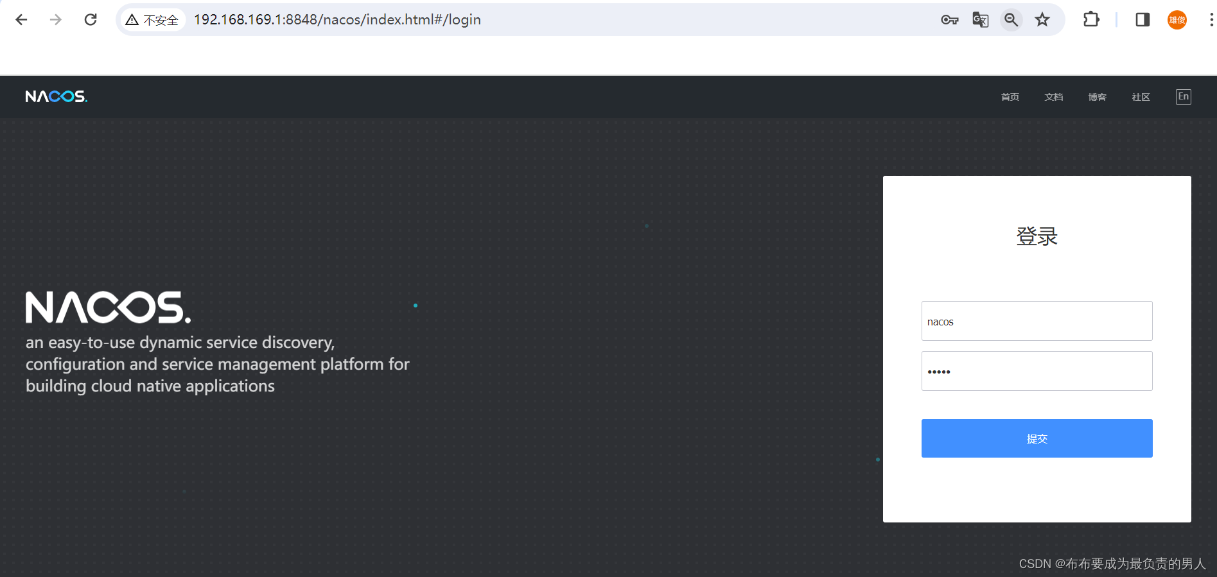
Task: Click the password field with dots
Action: (x=1037, y=371)
